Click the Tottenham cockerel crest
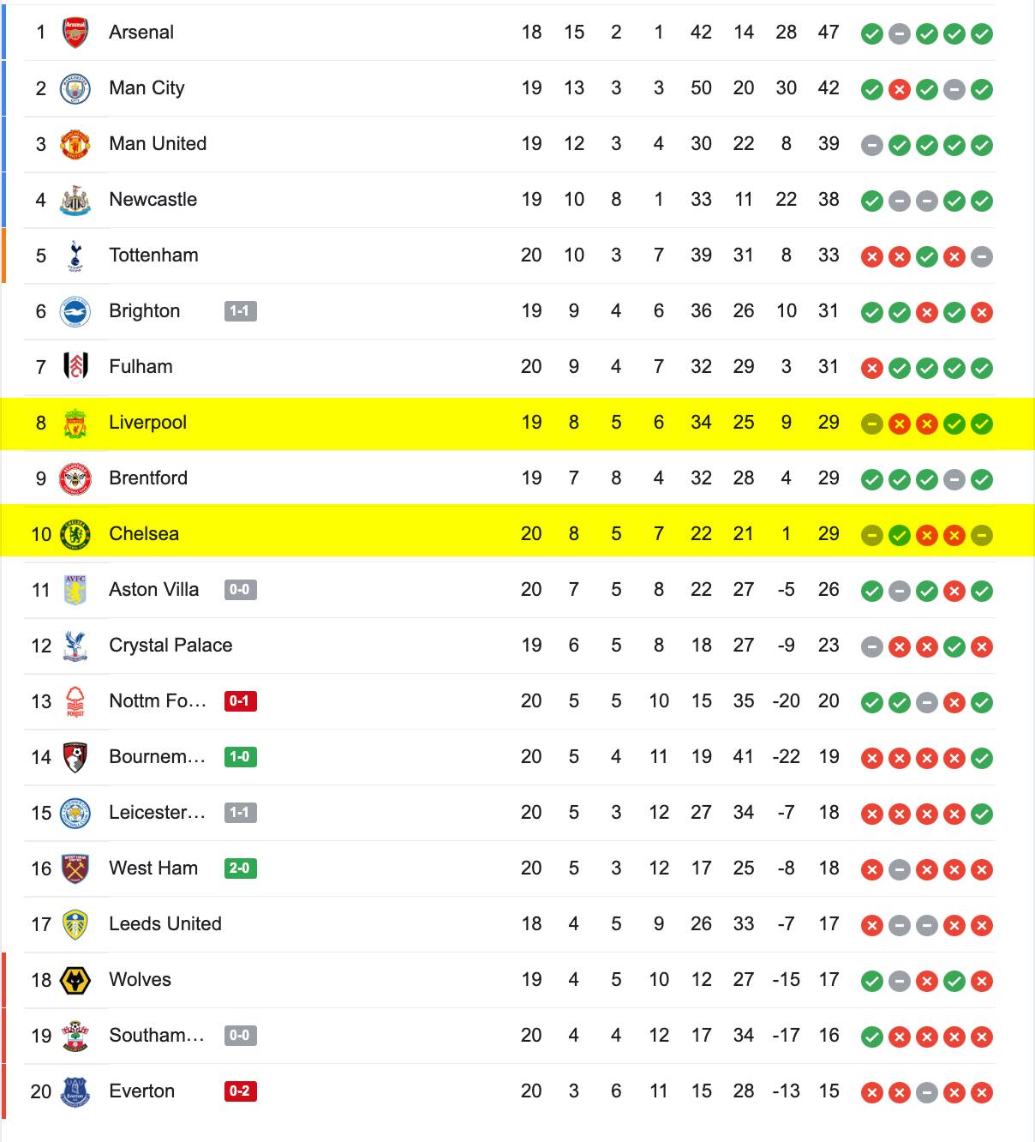This screenshot has width=1035, height=1142. tap(75, 255)
